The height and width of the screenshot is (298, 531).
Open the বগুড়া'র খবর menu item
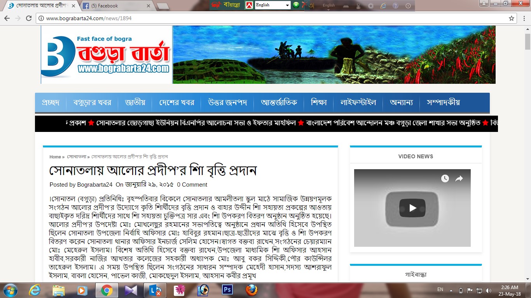click(x=92, y=102)
